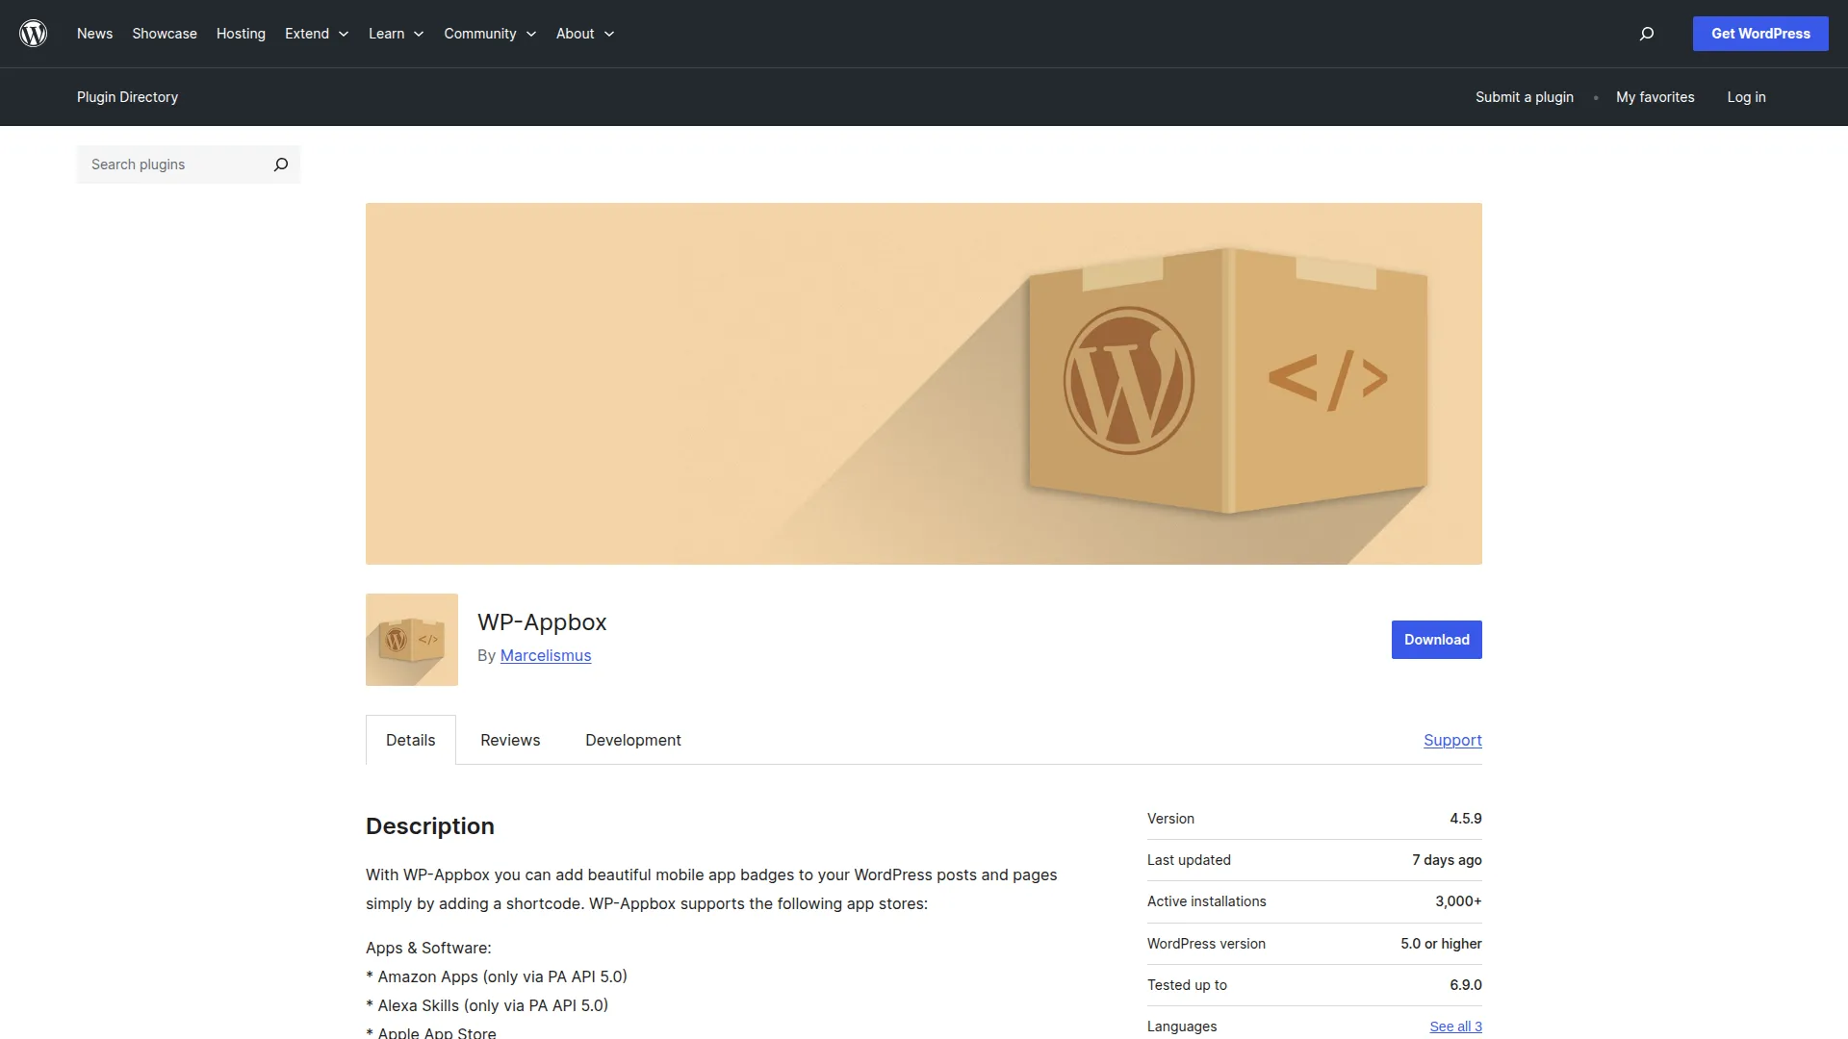Click See all 3 languages link
The width and height of the screenshot is (1848, 1039).
click(1455, 1026)
